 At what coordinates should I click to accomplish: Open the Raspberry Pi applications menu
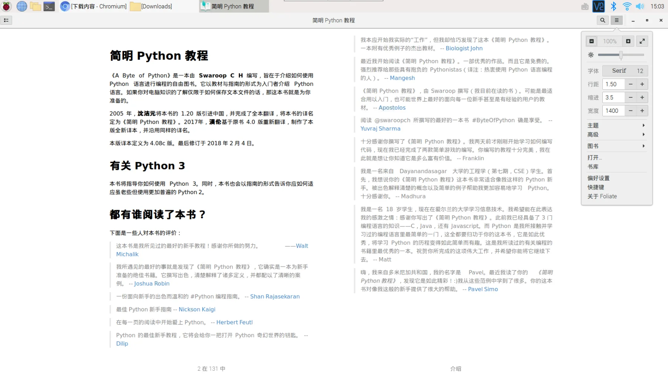tap(7, 6)
